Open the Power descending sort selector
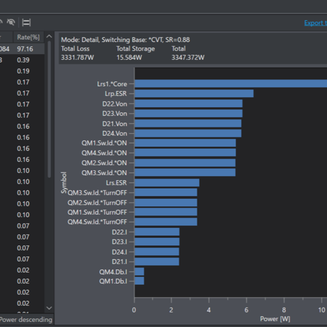 pos(26,319)
